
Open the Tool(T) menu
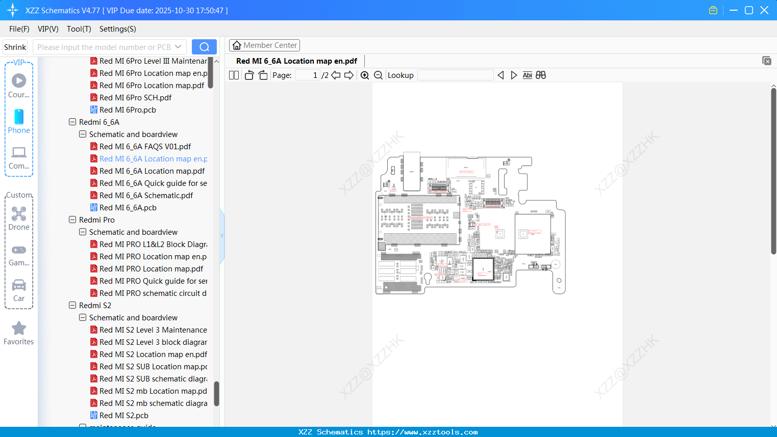[x=79, y=29]
